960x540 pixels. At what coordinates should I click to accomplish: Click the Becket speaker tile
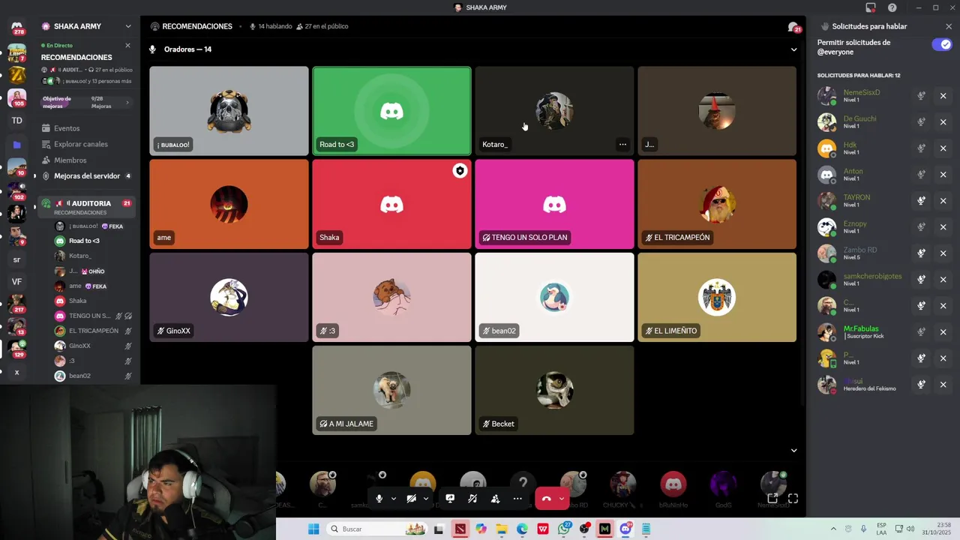pyautogui.click(x=554, y=390)
